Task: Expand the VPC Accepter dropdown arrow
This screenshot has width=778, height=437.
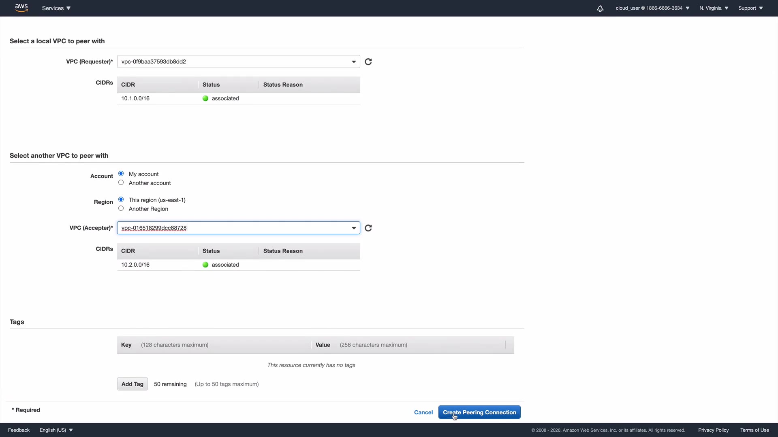Action: pos(354,228)
